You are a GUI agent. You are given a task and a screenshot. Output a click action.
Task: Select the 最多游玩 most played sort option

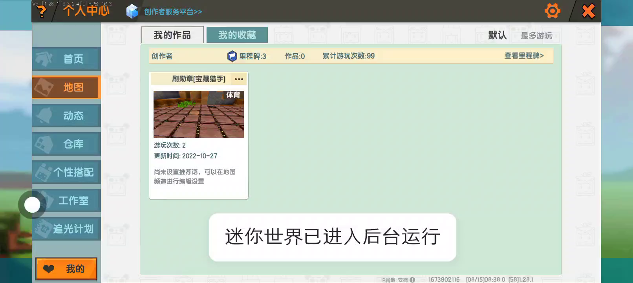tap(536, 36)
